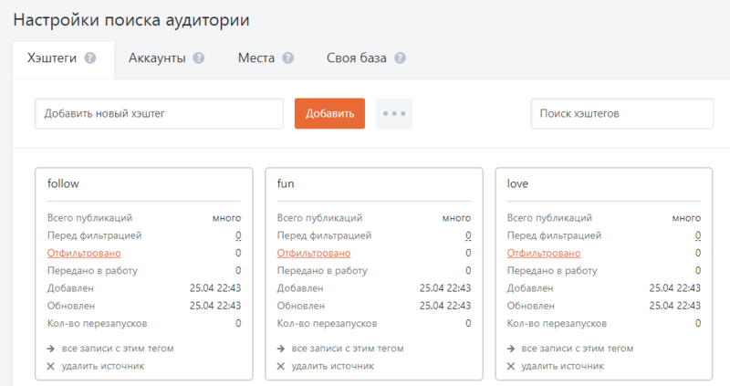
Task: Open Отфильтровано link in follow card
Action: [x=84, y=253]
